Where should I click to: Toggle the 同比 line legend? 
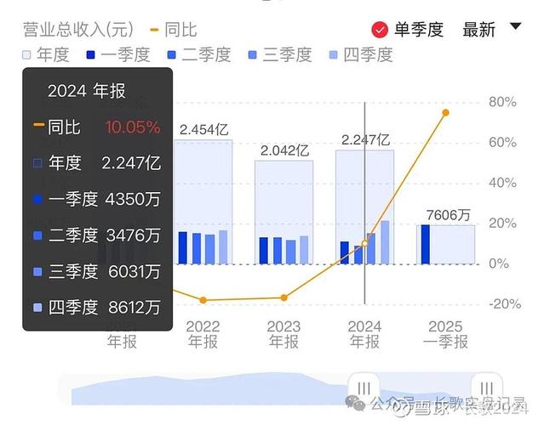174,30
